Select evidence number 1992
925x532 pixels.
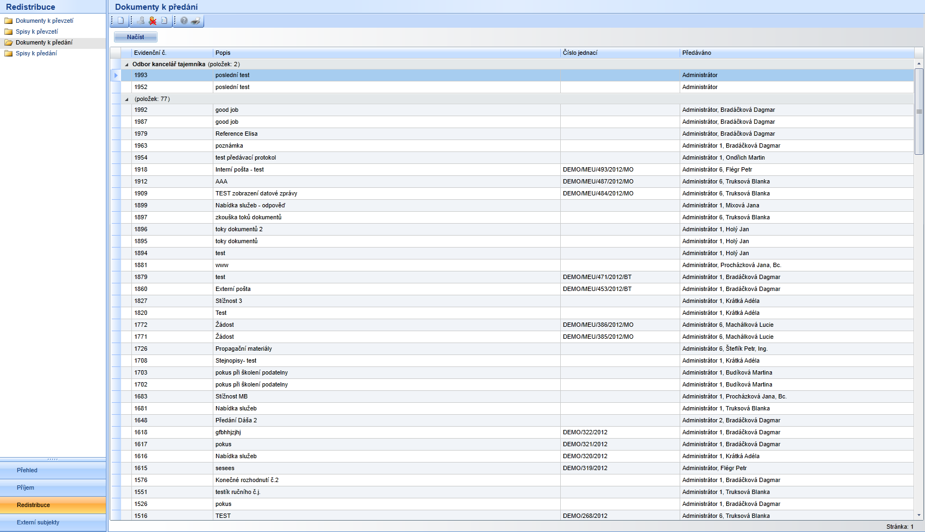[x=173, y=110]
